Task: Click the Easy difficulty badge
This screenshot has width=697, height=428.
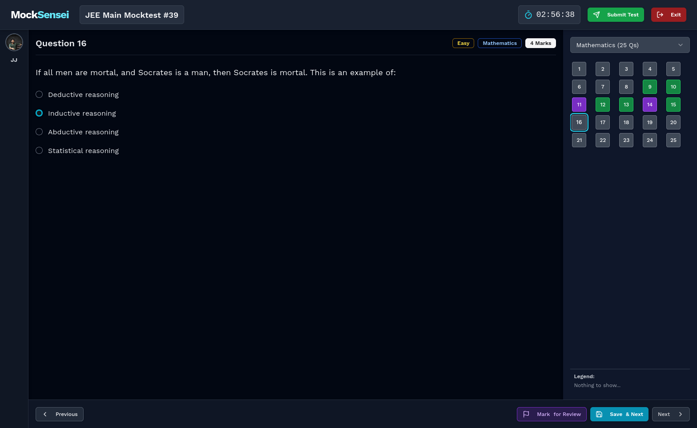Action: pyautogui.click(x=463, y=43)
